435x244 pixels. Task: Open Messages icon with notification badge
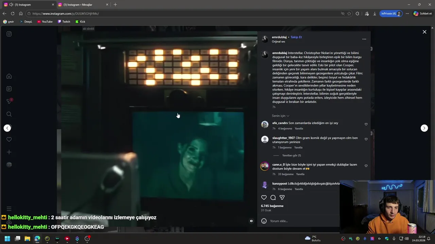[9, 101]
